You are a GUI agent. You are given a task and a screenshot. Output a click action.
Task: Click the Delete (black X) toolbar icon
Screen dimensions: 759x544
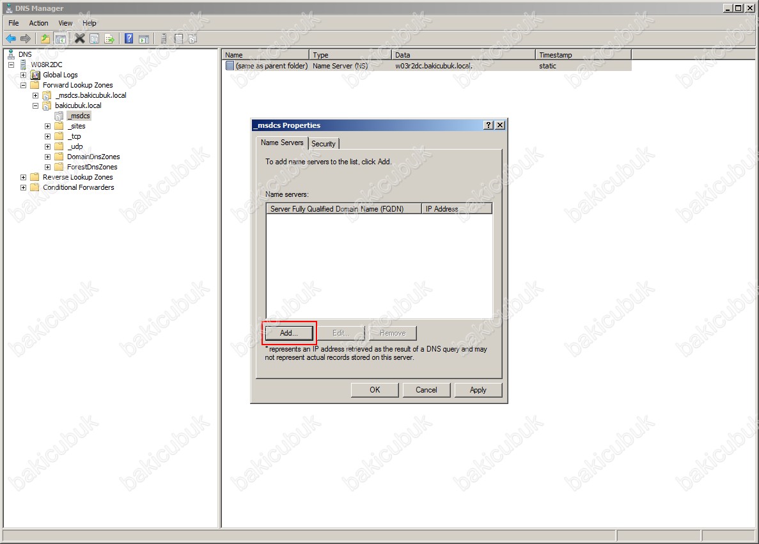[79, 39]
